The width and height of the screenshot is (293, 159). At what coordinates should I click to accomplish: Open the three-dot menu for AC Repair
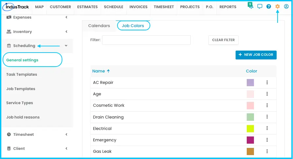click(267, 82)
